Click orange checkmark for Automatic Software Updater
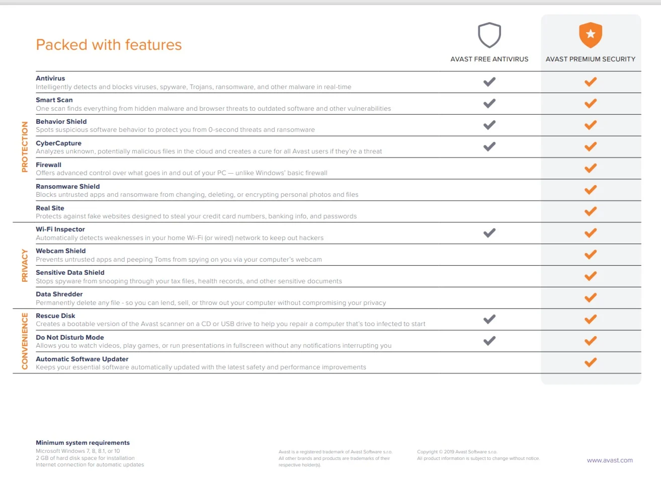661x479 pixels. coord(591,363)
